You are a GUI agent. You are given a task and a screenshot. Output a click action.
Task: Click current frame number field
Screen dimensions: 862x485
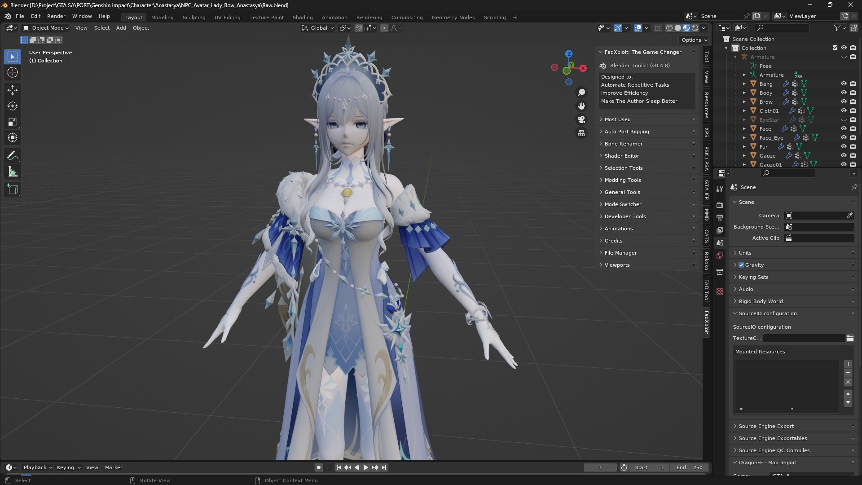coord(600,467)
